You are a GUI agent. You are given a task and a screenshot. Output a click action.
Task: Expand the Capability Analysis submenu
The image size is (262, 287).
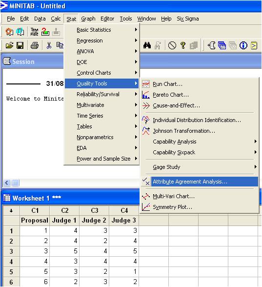click(x=200, y=142)
